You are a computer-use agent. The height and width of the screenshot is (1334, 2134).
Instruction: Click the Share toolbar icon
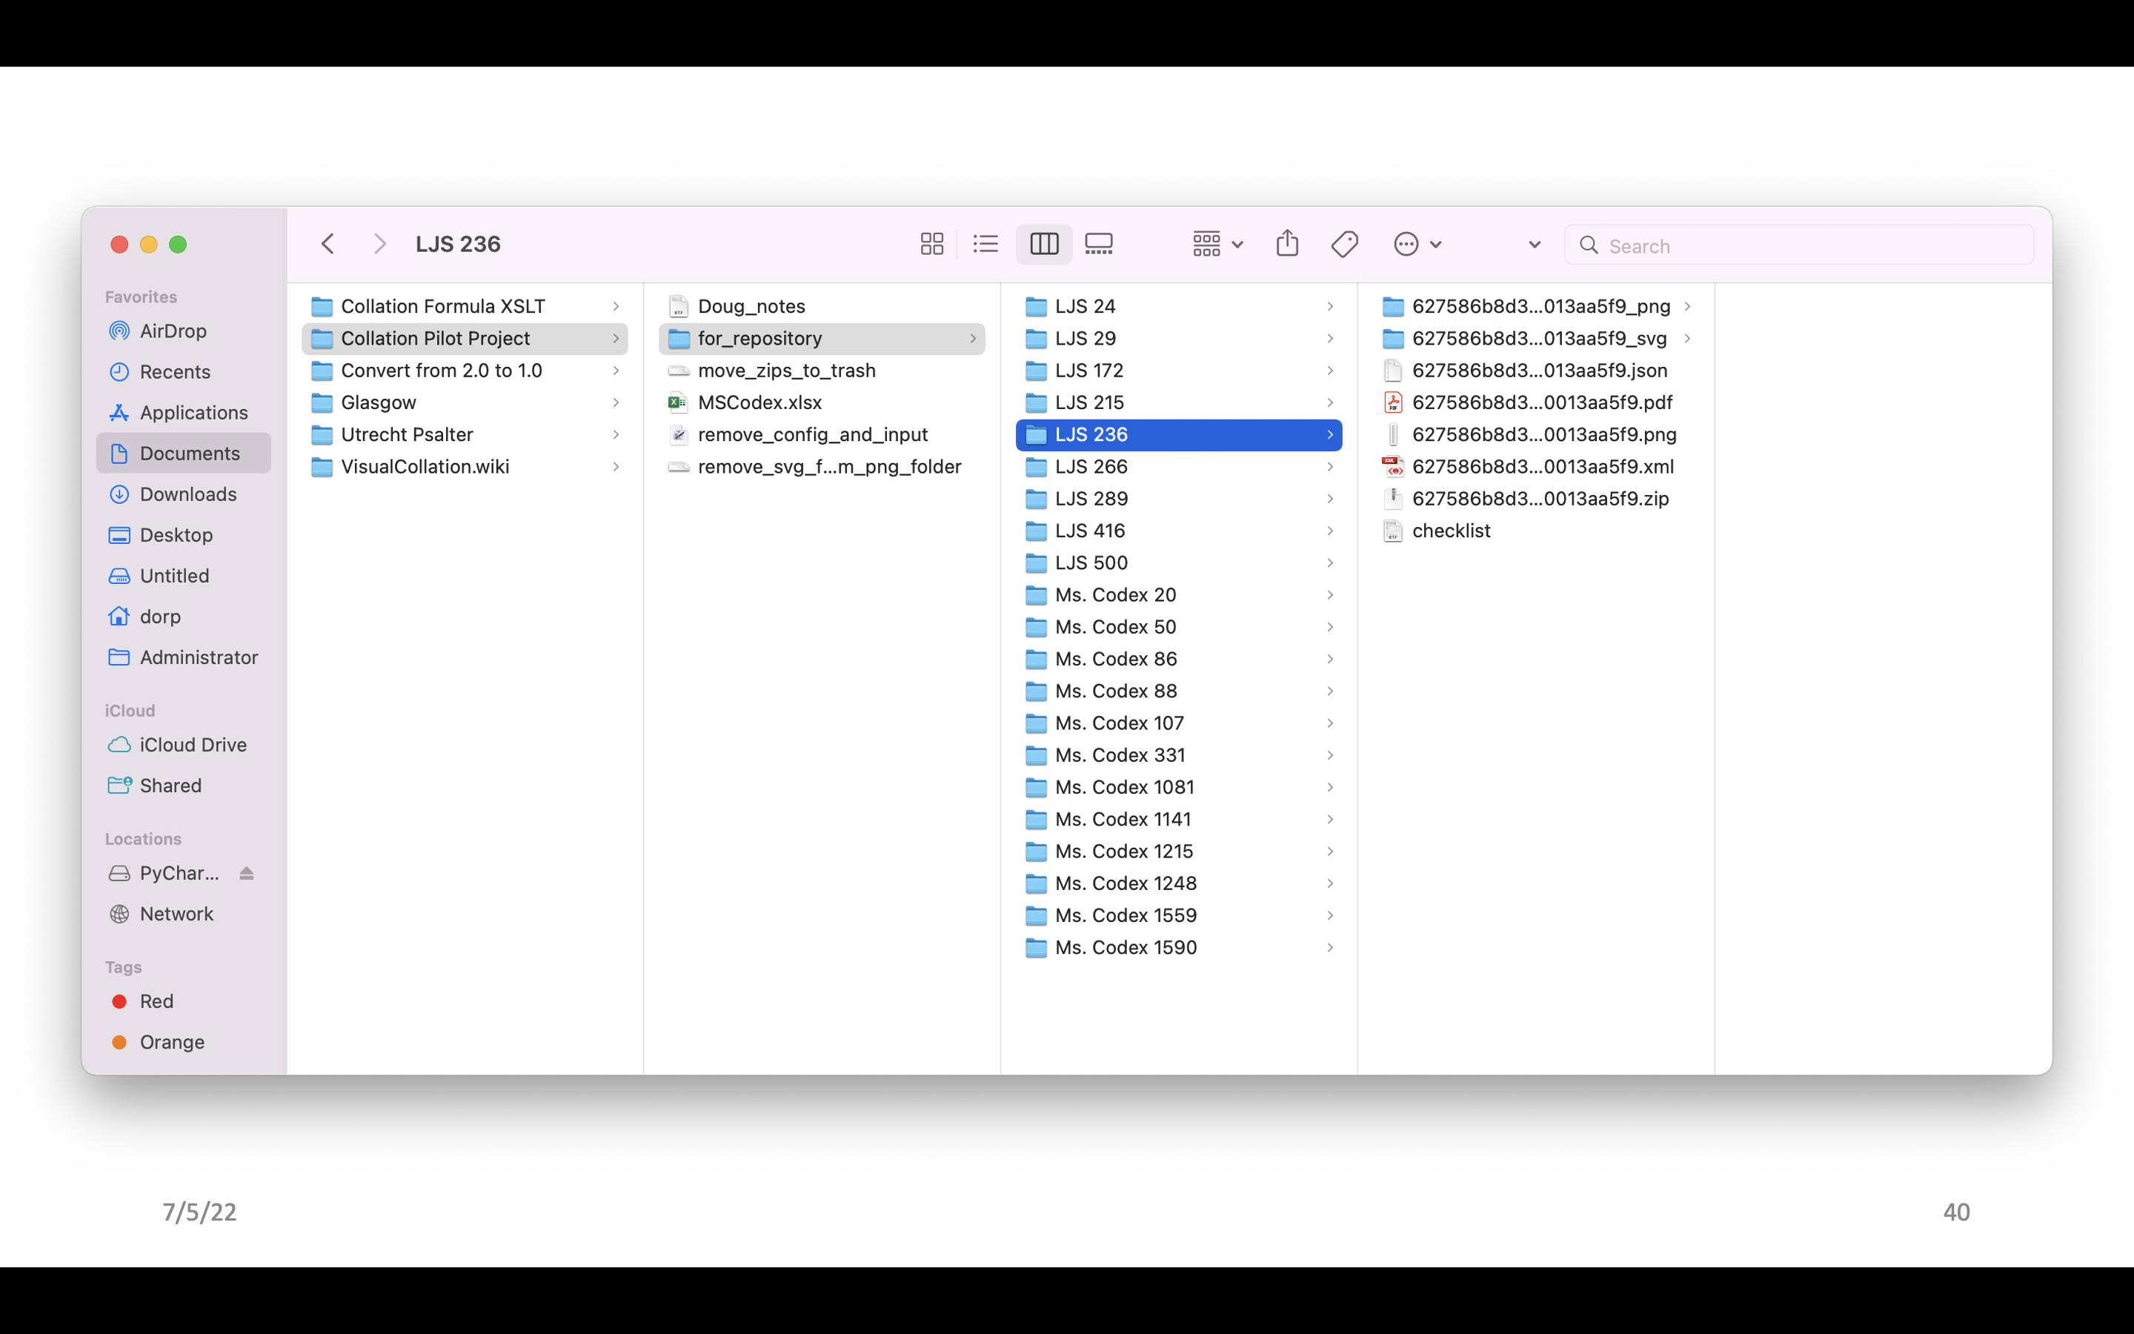[x=1288, y=244]
